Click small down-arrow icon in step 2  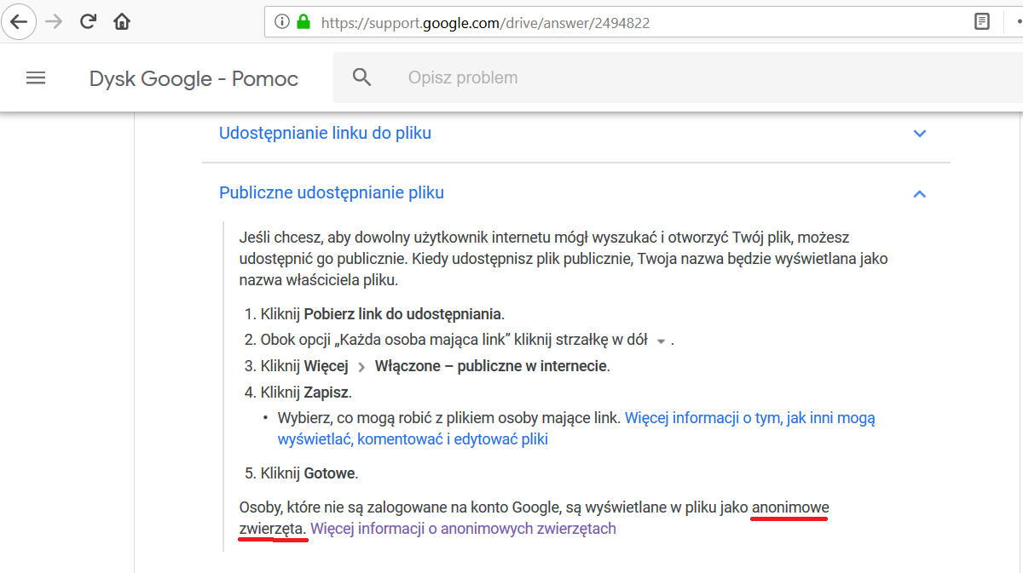pyautogui.click(x=661, y=341)
